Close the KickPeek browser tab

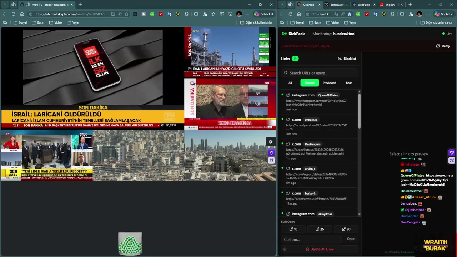[x=319, y=5]
